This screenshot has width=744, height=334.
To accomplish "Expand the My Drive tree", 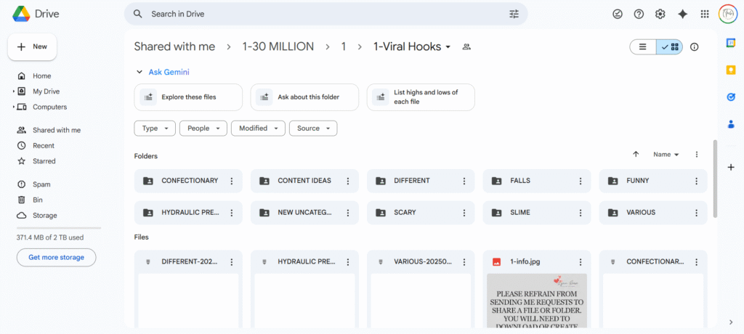I will coord(13,91).
